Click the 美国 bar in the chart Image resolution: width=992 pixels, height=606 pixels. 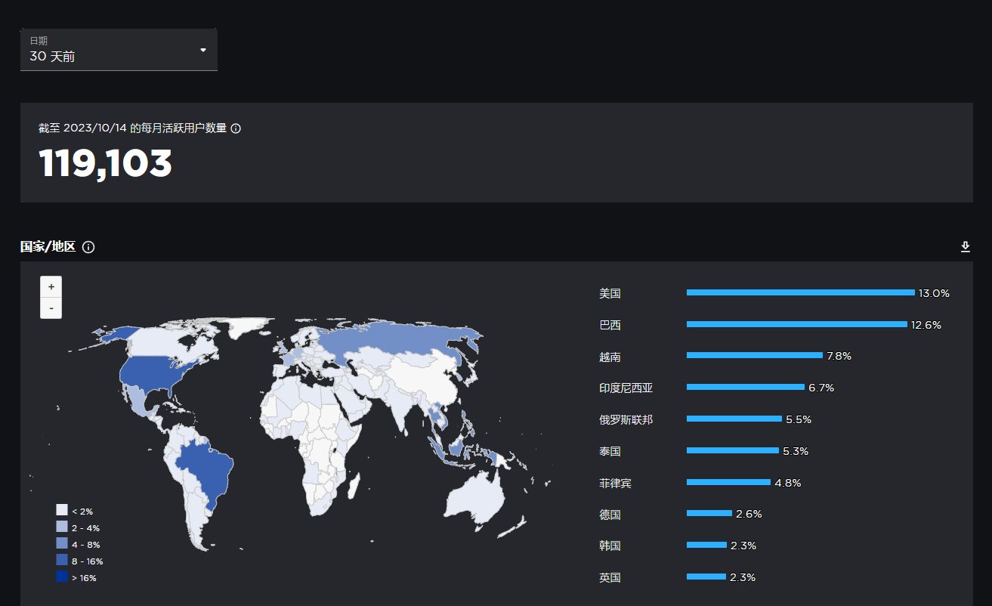pyautogui.click(x=801, y=292)
